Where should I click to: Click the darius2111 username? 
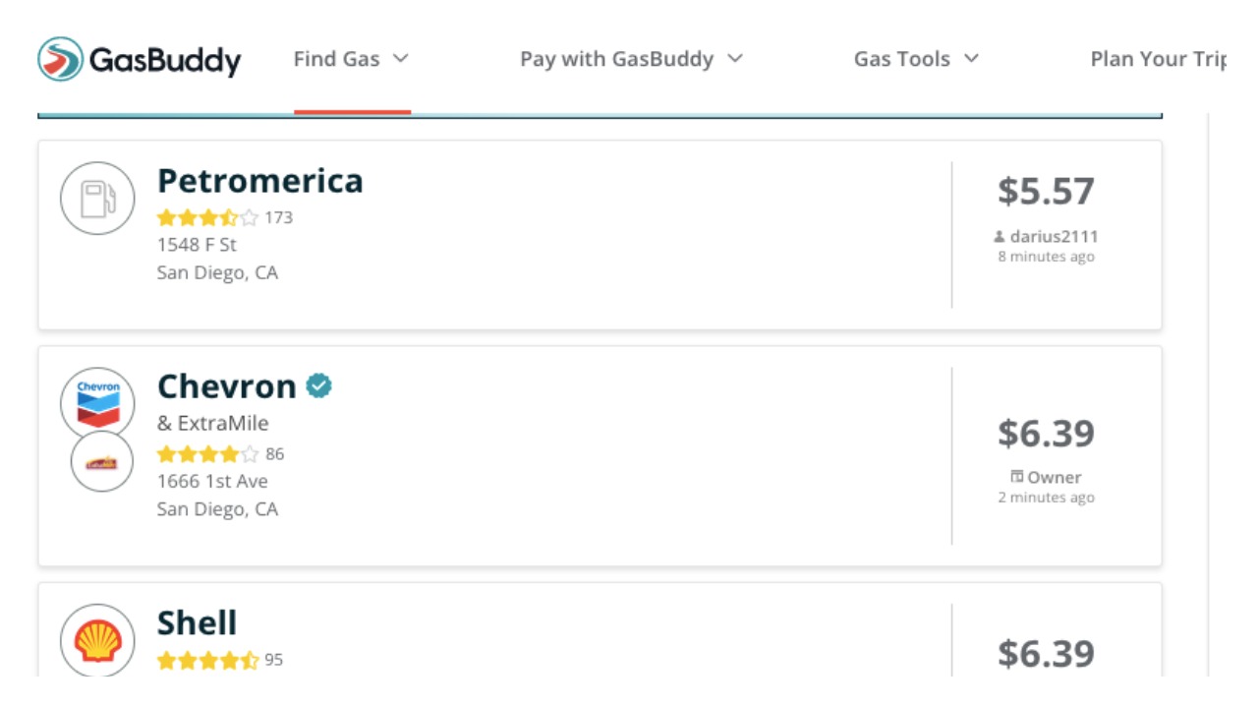[1054, 237]
